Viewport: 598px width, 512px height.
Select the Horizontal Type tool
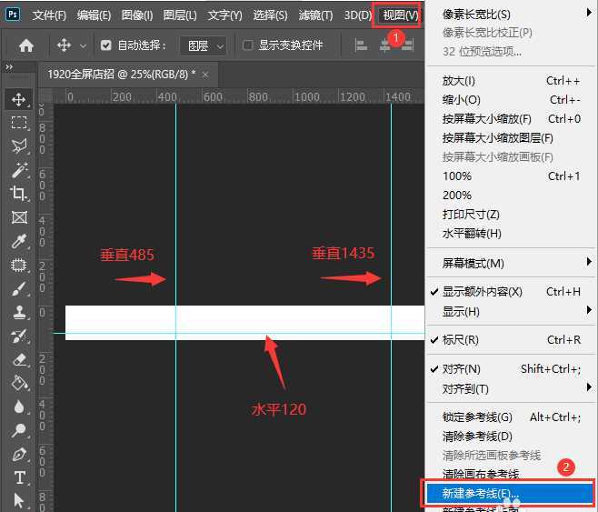[19, 477]
